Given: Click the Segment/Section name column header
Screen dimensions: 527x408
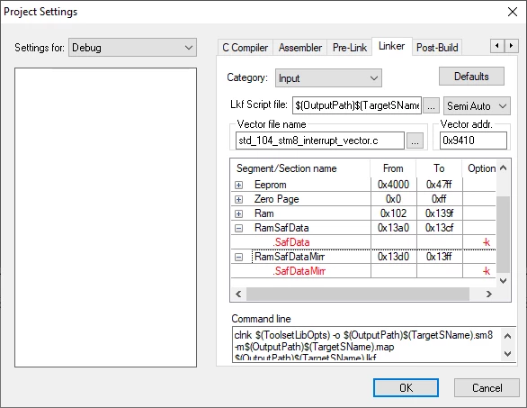Looking at the screenshot, I should (300, 168).
